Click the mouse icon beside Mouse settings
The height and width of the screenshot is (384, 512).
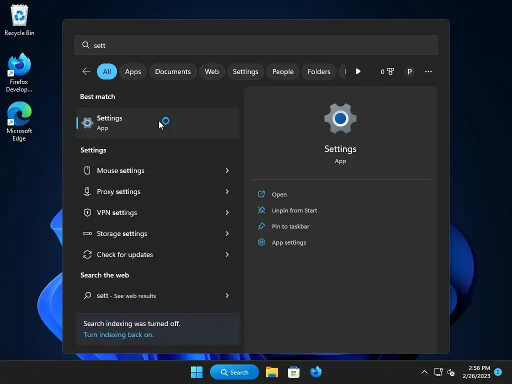point(87,170)
